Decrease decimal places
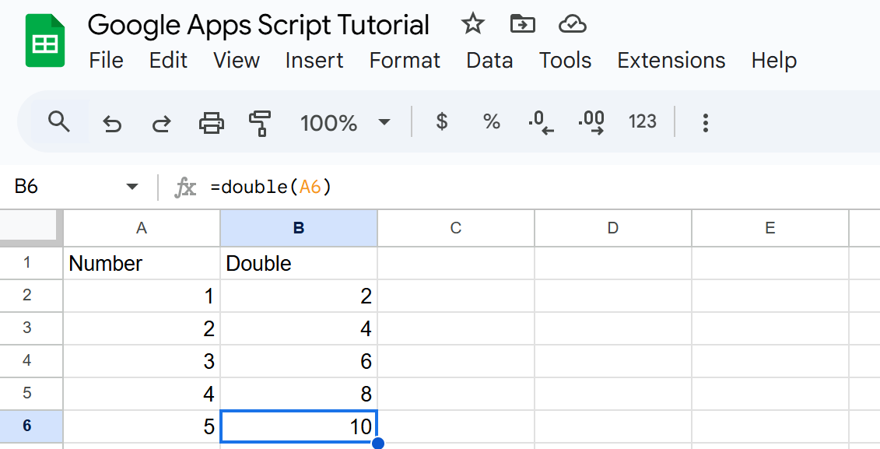 point(540,122)
